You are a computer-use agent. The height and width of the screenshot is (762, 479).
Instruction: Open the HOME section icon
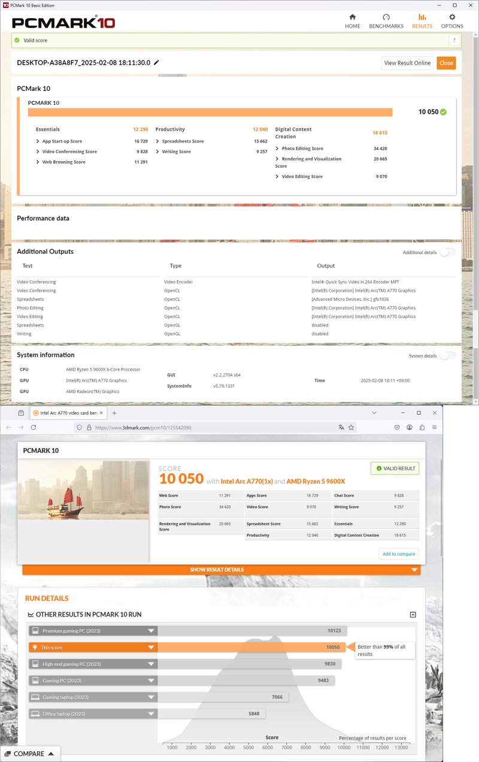[x=352, y=17]
